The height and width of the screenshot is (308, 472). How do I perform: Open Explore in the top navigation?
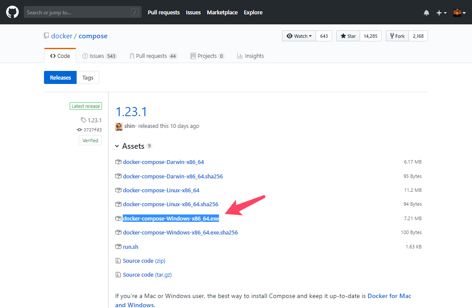(x=253, y=12)
